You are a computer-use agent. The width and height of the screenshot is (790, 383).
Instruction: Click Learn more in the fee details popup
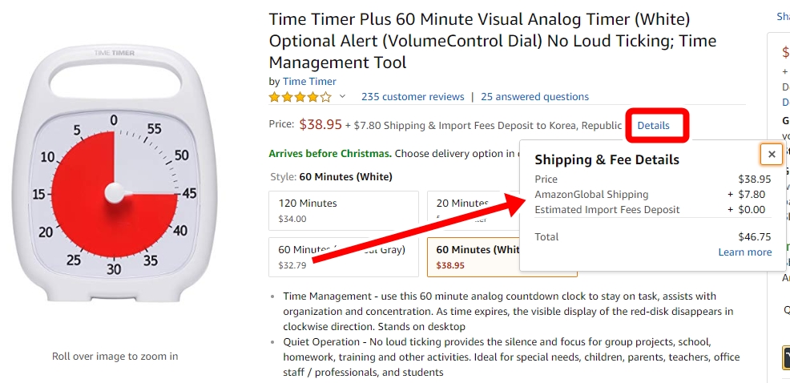[744, 252]
